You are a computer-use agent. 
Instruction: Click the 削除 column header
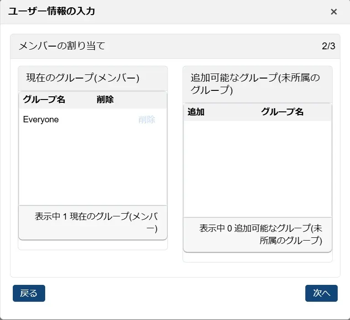105,100
